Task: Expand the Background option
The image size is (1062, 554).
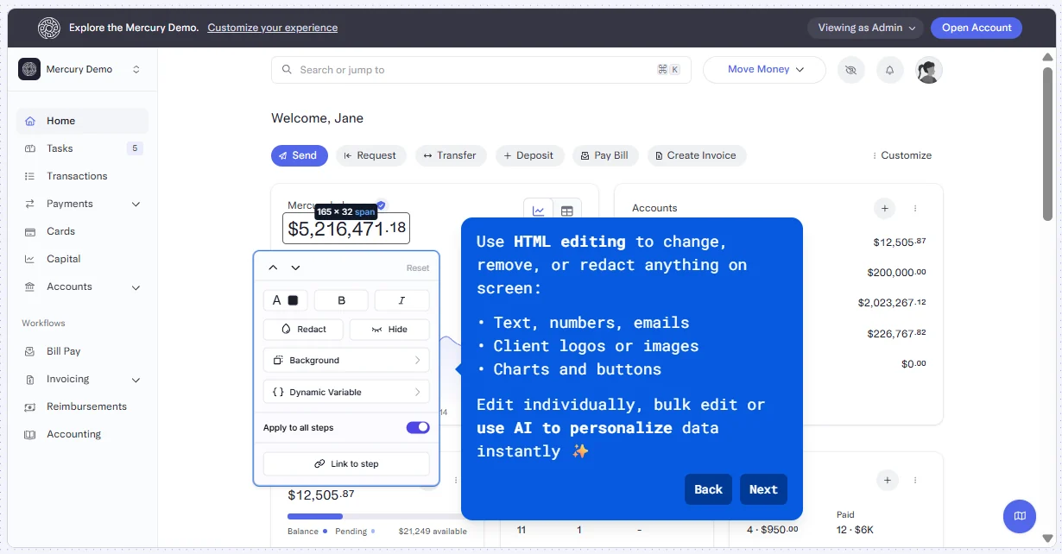Action: click(x=346, y=361)
